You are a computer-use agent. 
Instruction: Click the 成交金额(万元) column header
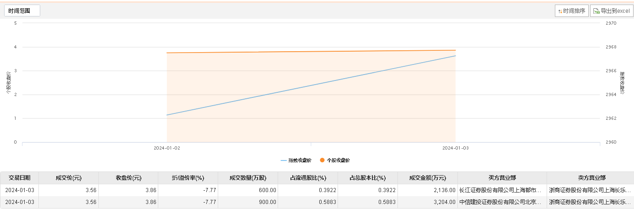coord(427,178)
